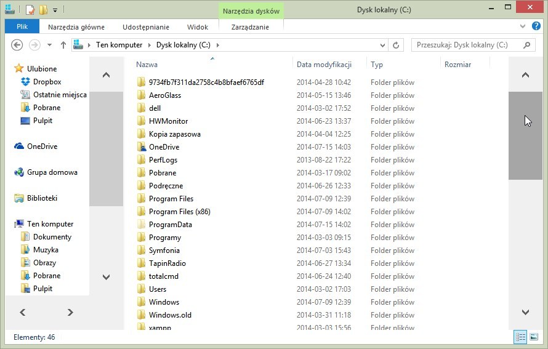The height and width of the screenshot is (349, 548).
Task: Open the Help question mark icon
Action: 536,26
